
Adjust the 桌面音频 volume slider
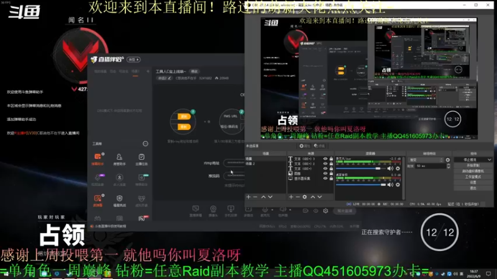[360, 185]
